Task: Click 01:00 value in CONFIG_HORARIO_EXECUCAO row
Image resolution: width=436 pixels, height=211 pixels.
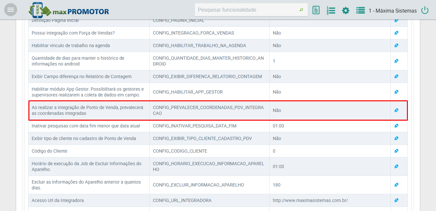Action: 278,166
